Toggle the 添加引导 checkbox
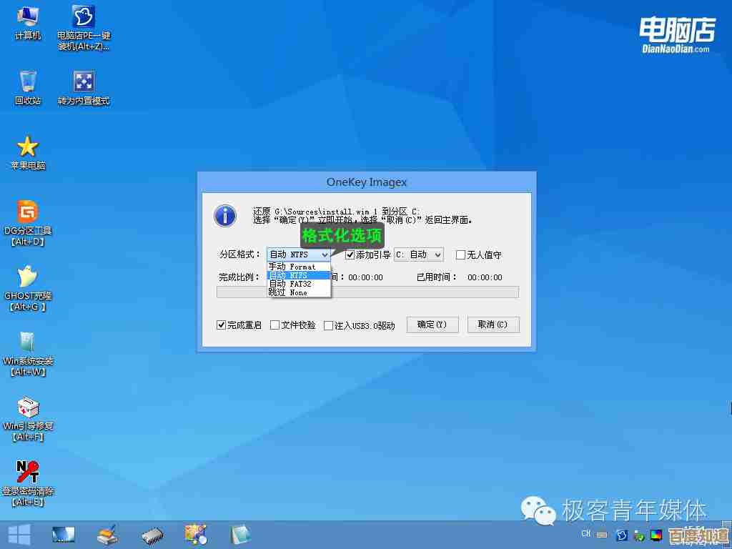The width and height of the screenshot is (732, 549). (x=350, y=255)
